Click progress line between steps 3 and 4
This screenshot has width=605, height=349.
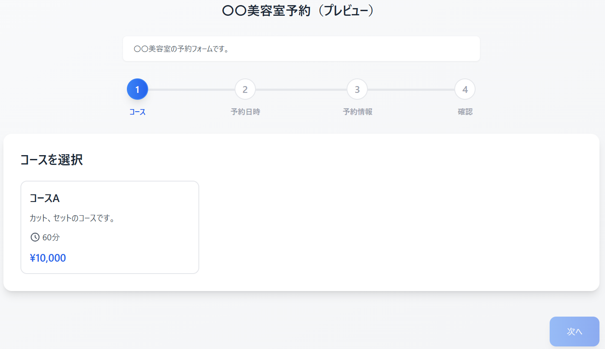click(411, 89)
